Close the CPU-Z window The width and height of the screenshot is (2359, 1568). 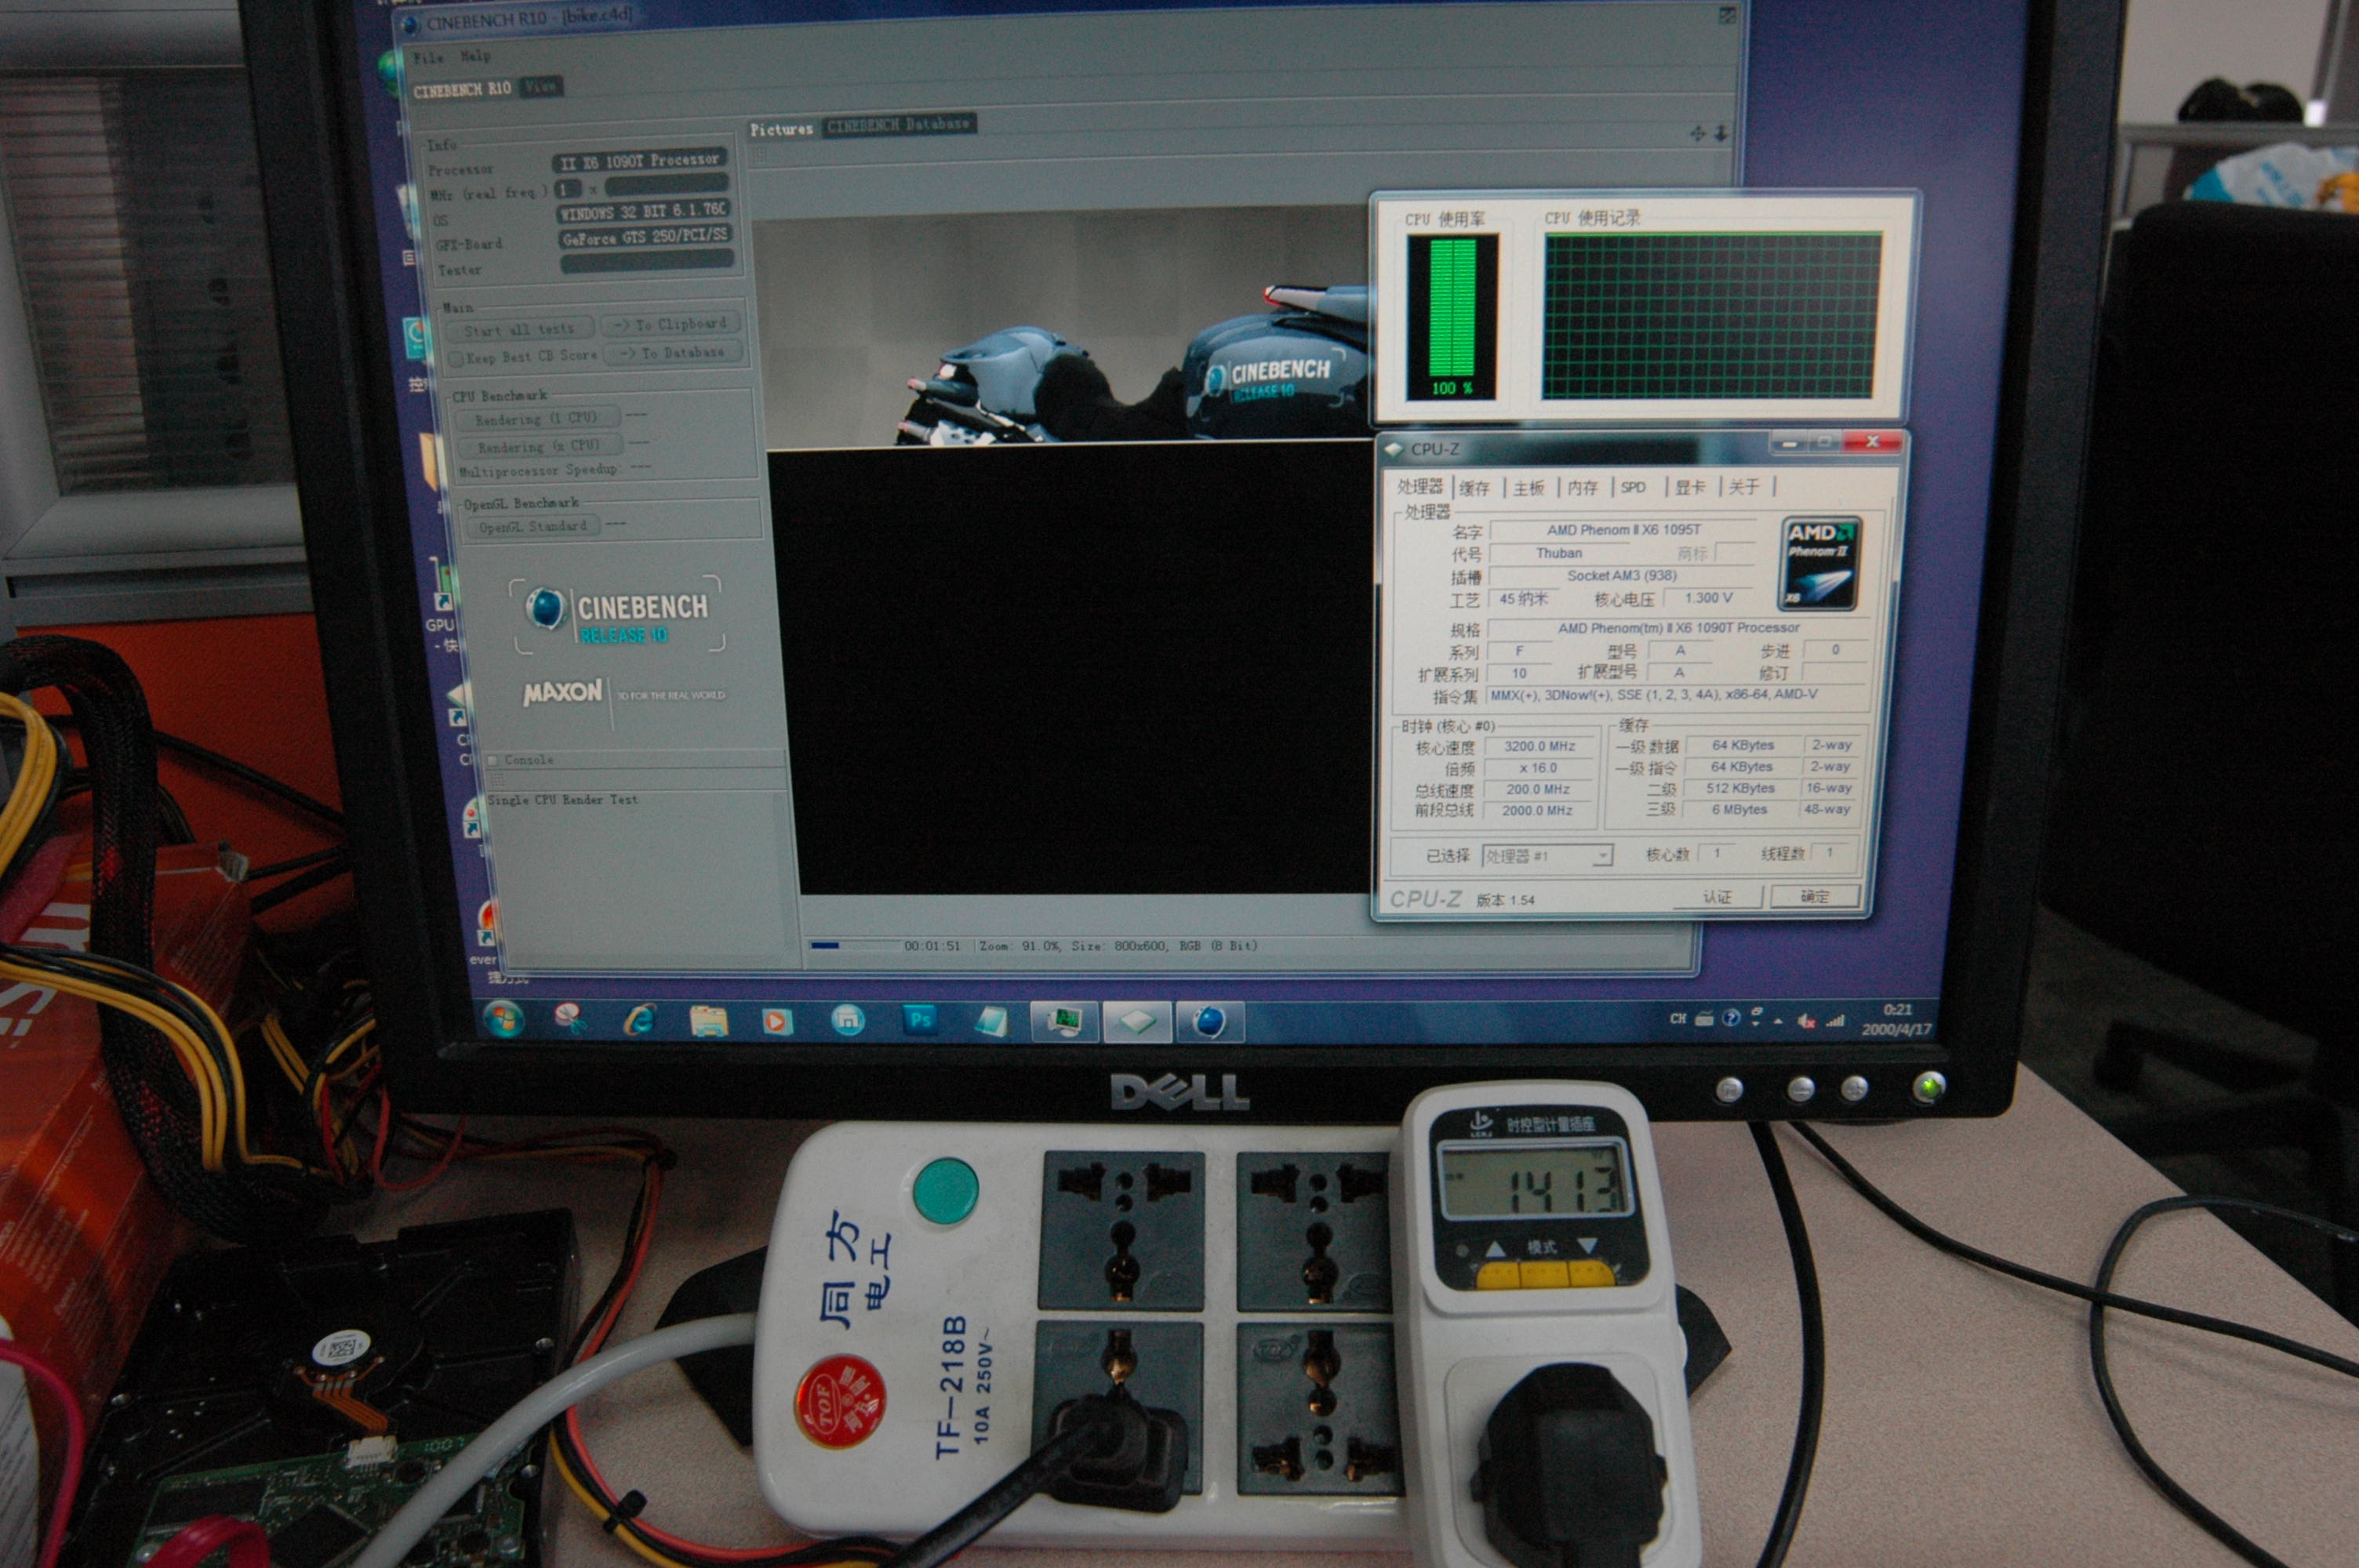pos(1873,442)
